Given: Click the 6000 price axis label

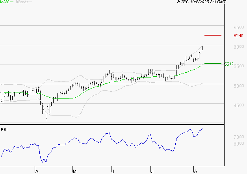Looking at the screenshot, I should click(239, 47).
